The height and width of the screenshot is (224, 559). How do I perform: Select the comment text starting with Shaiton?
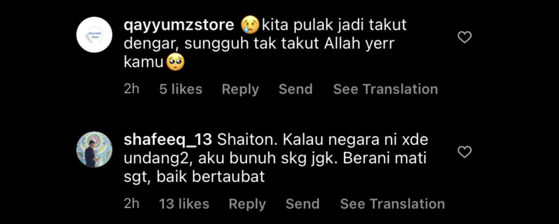point(275,159)
